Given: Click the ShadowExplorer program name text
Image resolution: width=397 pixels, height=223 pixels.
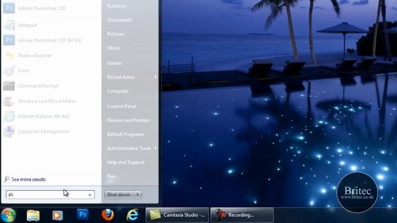Looking at the screenshot, I should point(35,56).
